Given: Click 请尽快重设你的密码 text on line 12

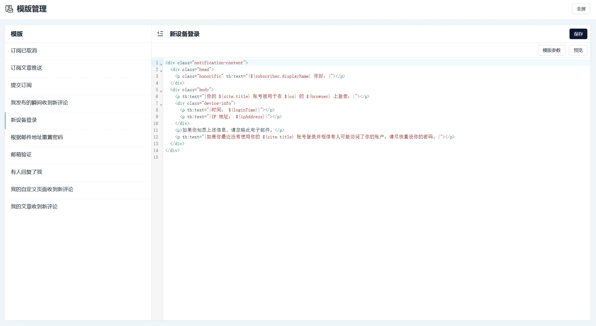Looking at the screenshot, I should coord(411,137).
